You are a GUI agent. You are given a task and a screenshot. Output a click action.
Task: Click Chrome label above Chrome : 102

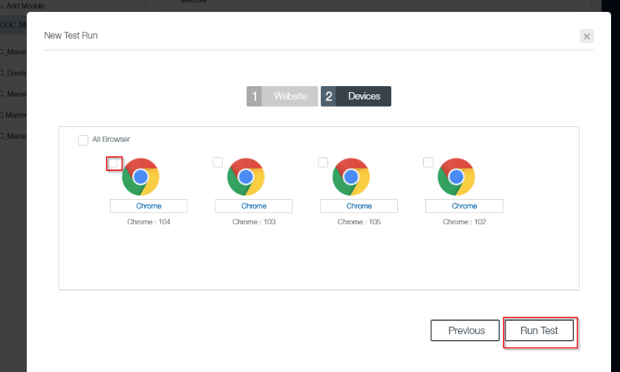click(464, 206)
